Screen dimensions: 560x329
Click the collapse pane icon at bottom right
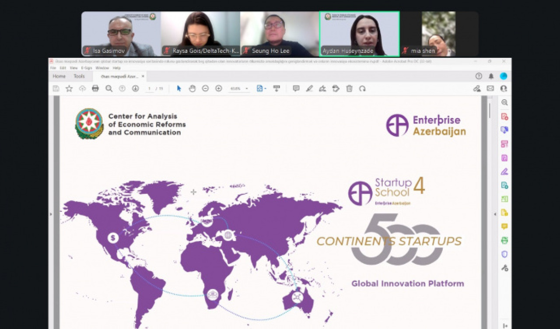[x=505, y=325]
